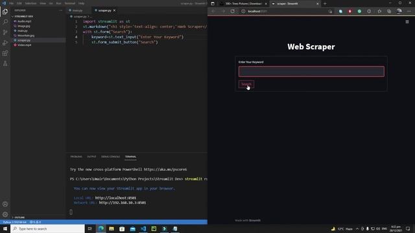Go forward in the browser
This screenshot has width=415, height=233.
point(223,12)
